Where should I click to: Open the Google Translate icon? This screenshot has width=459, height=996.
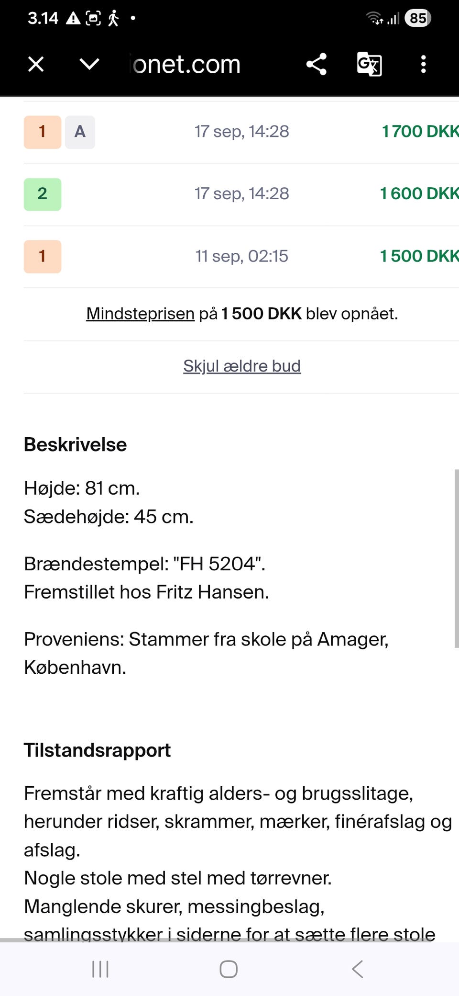pos(369,64)
